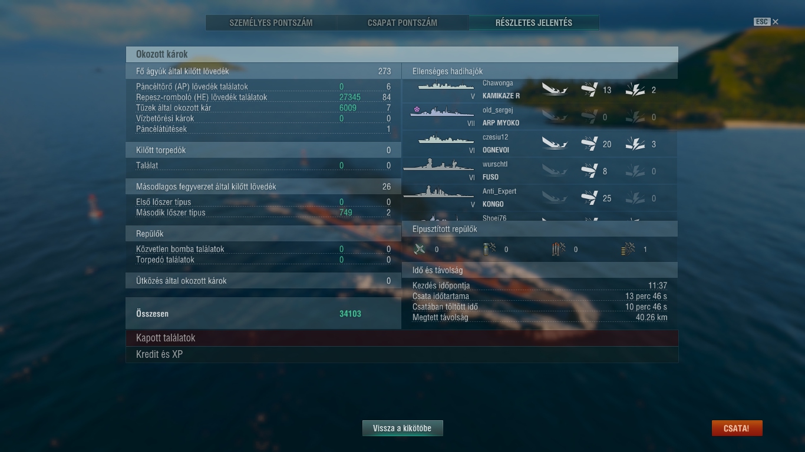Click shell hits icon for OGNEVOI row

[x=589, y=144]
